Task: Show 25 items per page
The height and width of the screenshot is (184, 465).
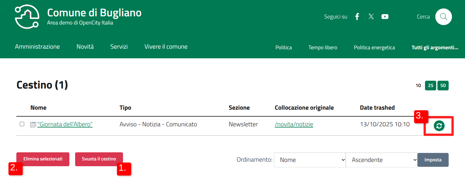Action: (430, 86)
